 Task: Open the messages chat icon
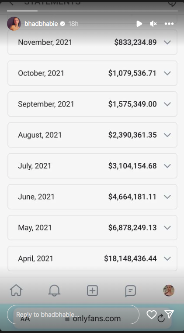tap(131, 291)
